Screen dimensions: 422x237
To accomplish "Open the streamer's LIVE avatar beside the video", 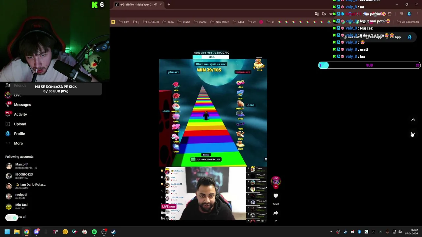I will 276,181.
